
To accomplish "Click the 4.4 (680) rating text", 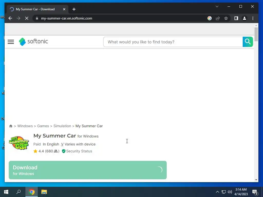I will click(49, 151).
